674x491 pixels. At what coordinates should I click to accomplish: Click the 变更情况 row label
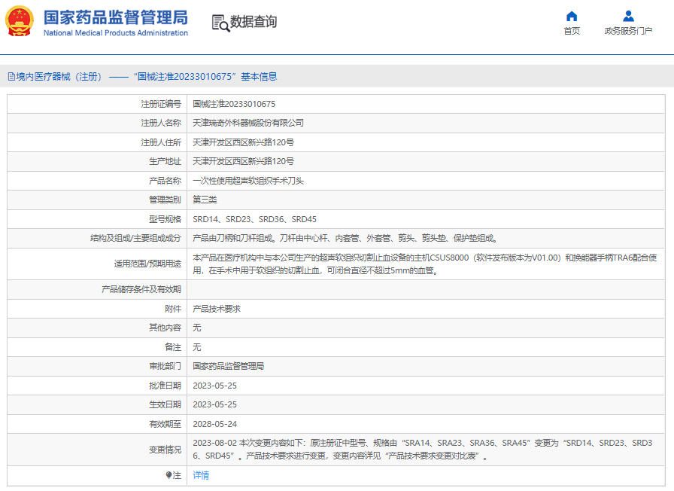pos(165,450)
